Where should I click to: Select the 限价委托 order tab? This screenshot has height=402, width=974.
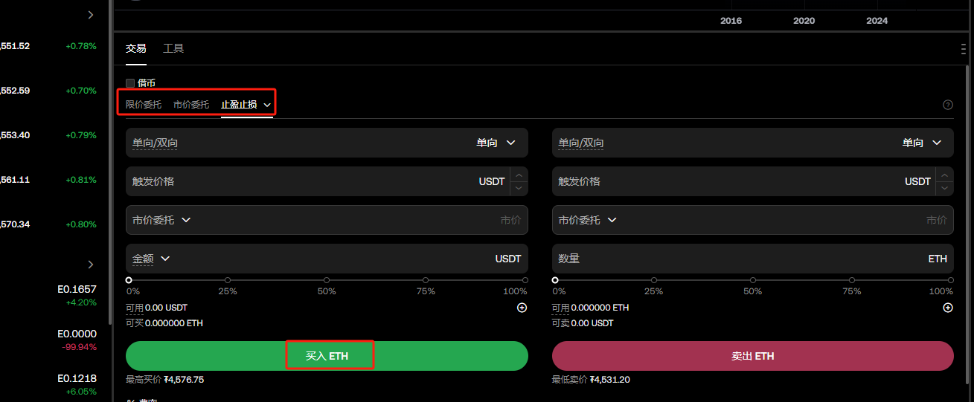(144, 105)
